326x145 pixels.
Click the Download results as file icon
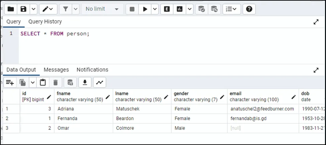pos(85,82)
